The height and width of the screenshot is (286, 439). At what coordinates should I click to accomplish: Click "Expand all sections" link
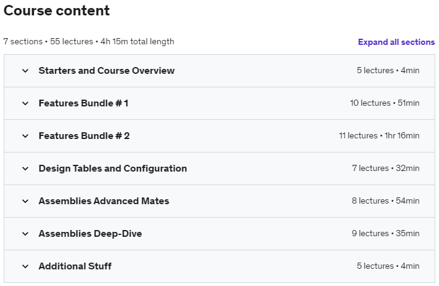pos(396,42)
